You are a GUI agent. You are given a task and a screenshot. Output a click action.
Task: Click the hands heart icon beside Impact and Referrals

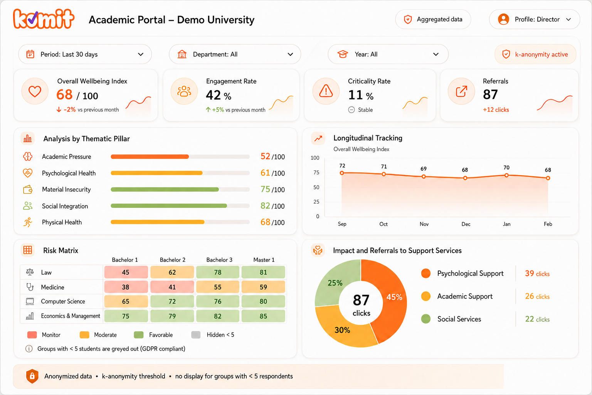[318, 250]
